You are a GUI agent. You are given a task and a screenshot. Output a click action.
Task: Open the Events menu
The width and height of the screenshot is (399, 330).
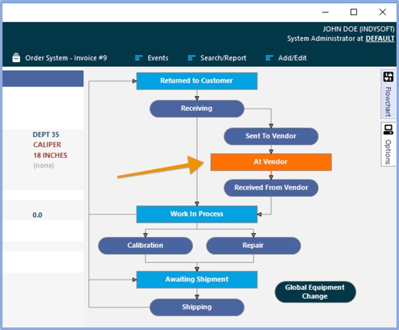click(157, 58)
